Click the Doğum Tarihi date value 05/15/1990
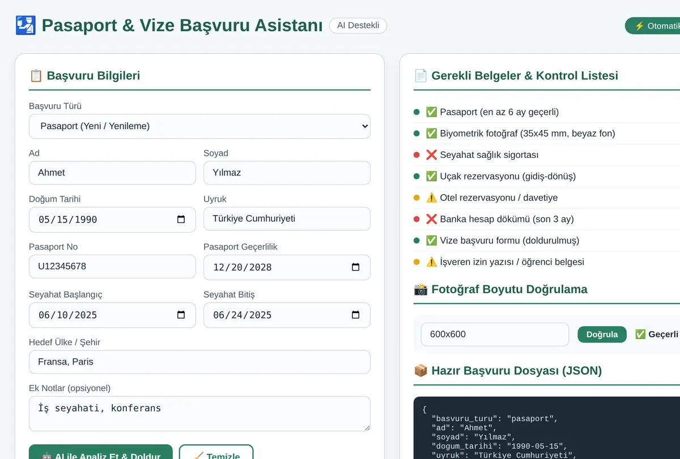This screenshot has height=459, width=680. click(x=67, y=220)
